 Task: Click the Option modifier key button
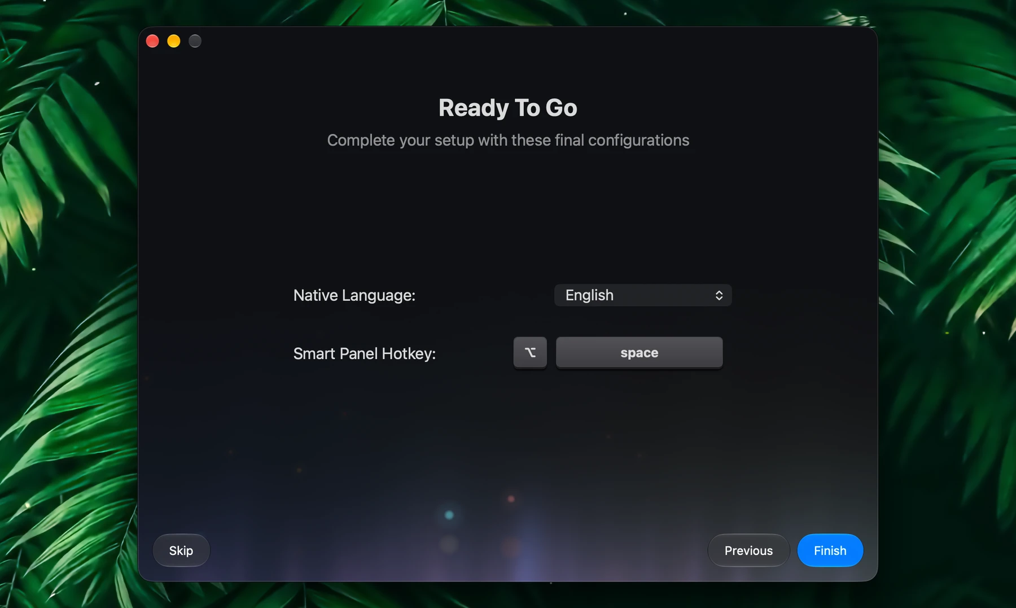tap(530, 352)
